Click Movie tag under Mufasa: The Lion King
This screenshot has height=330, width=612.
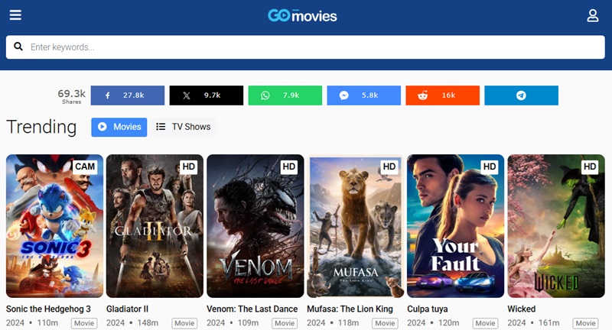(385, 323)
